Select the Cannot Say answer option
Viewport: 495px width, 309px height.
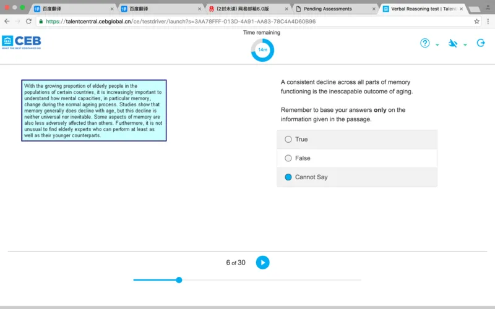pos(288,177)
